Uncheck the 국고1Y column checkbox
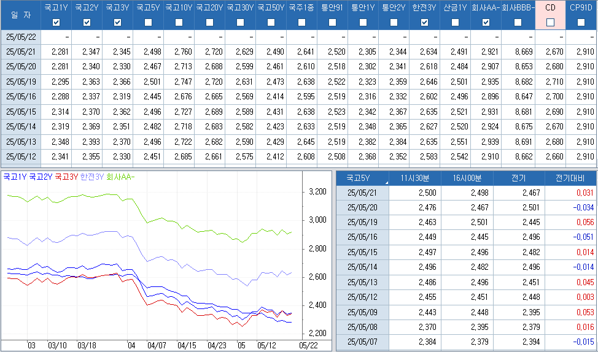 coord(56,23)
